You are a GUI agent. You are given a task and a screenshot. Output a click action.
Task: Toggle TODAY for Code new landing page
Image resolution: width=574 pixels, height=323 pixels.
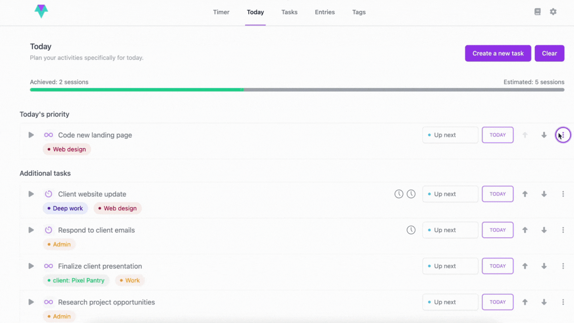[498, 135]
